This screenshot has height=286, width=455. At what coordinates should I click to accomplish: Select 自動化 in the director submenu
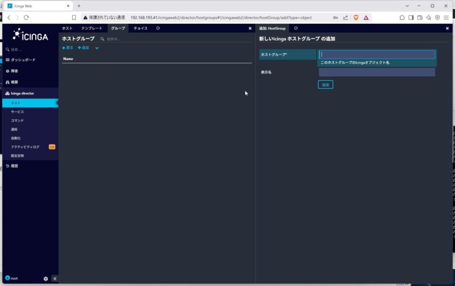(x=16, y=138)
